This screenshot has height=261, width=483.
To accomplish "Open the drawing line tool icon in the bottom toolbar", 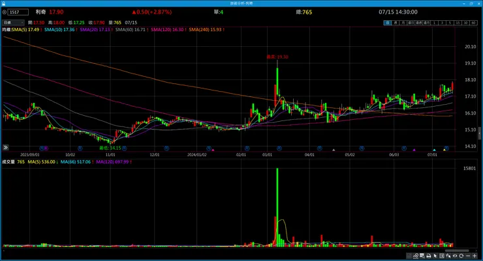I will (x=416, y=256).
